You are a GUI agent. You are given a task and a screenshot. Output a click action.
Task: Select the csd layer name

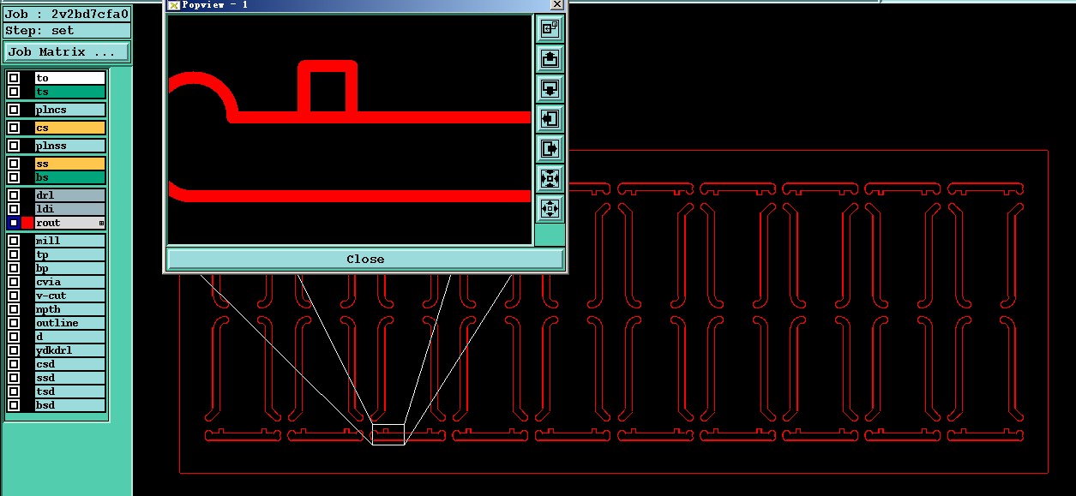coord(70,364)
